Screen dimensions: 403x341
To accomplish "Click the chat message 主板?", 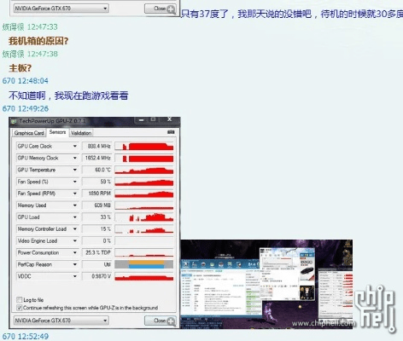I will pos(20,68).
